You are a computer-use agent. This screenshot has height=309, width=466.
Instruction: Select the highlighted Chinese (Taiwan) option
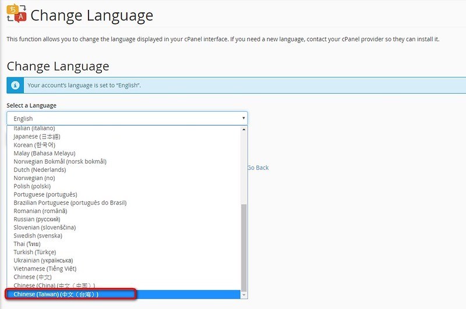123,294
